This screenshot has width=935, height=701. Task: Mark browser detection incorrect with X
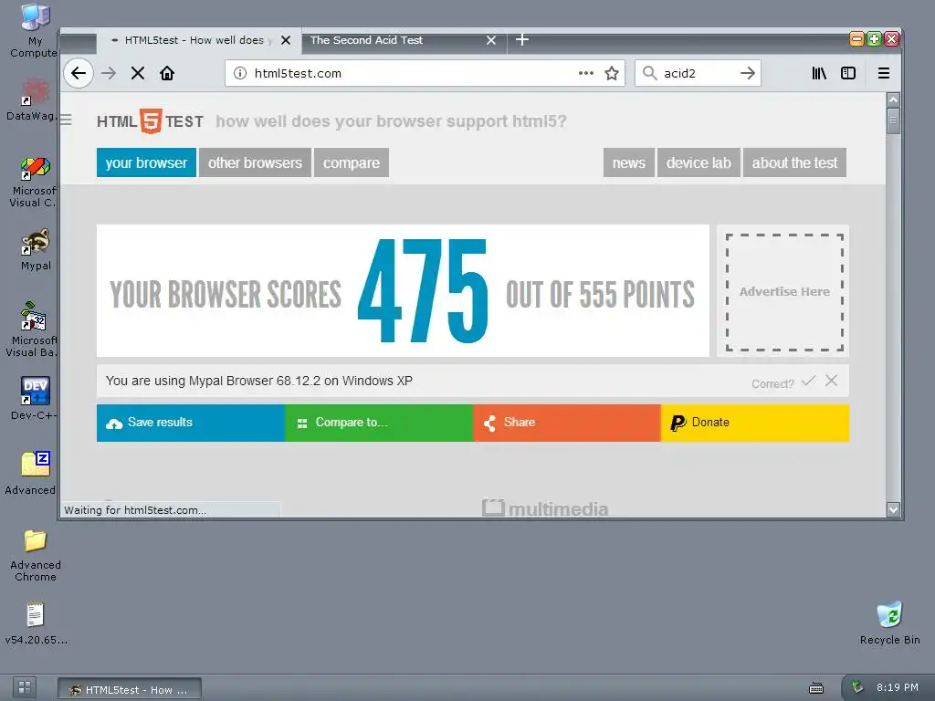(831, 381)
